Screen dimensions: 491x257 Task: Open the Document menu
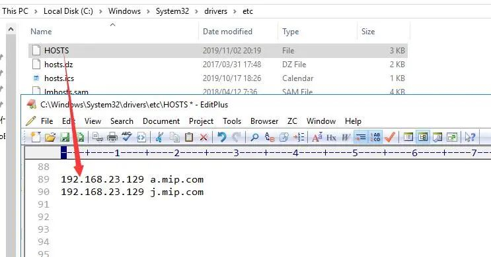161,121
